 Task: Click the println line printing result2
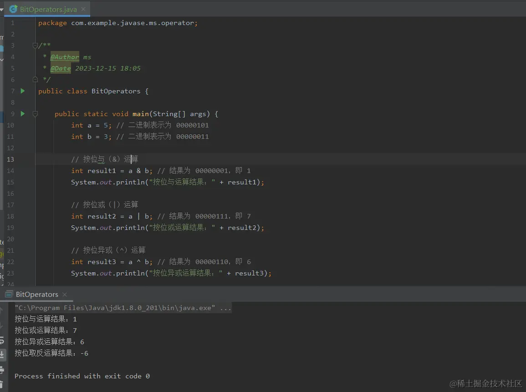click(x=168, y=228)
